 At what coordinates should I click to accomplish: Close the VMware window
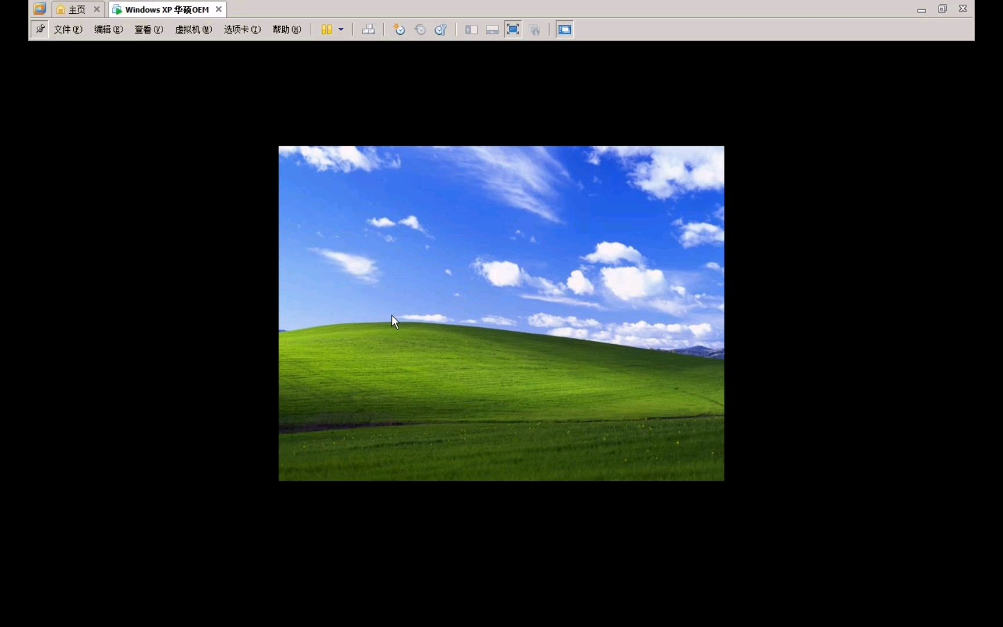tap(963, 9)
